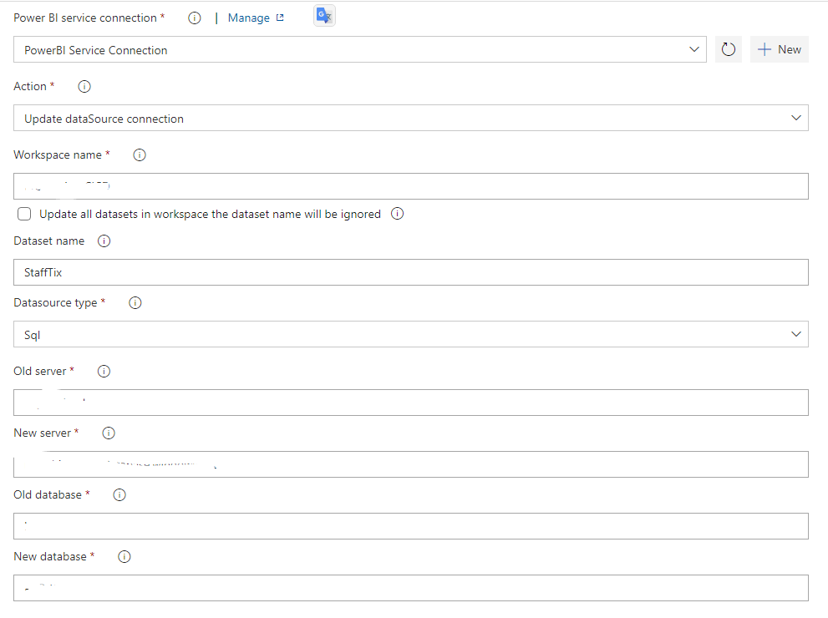The height and width of the screenshot is (618, 828).
Task: Expand the PowerBI Service Connection dropdown
Action: 359,49
